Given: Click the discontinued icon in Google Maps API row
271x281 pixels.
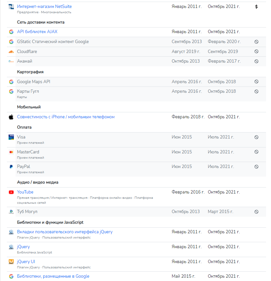Looking at the screenshot, I should pos(256,82).
